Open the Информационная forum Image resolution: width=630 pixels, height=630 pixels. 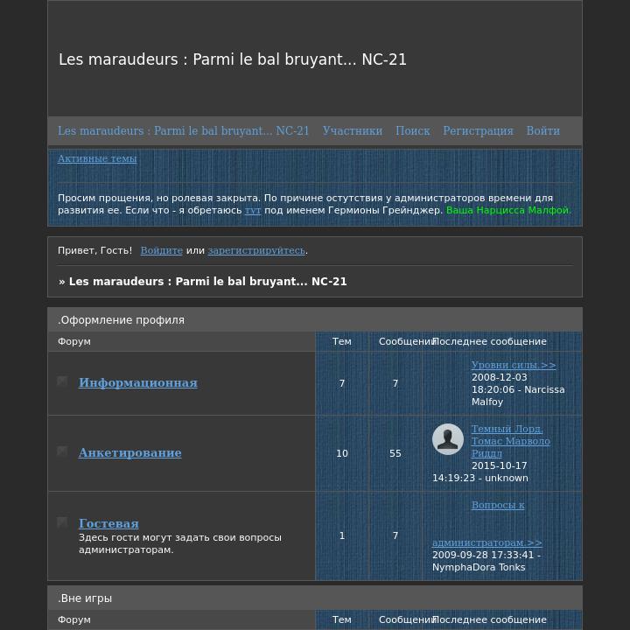click(x=137, y=382)
